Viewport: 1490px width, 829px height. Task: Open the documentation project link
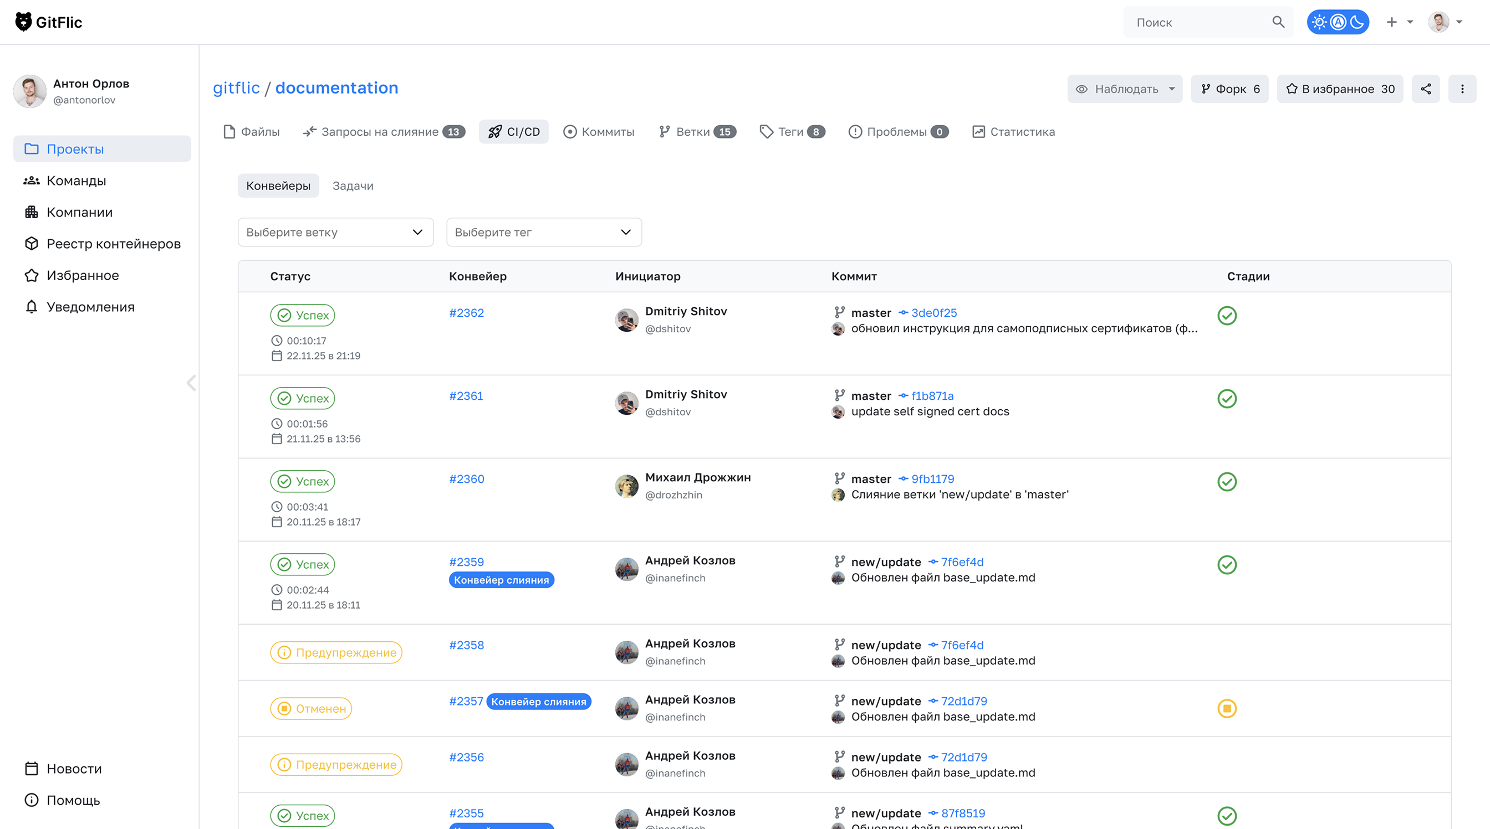pos(336,87)
